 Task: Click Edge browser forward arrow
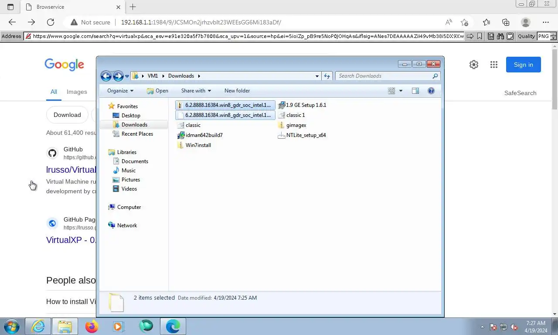[31, 22]
